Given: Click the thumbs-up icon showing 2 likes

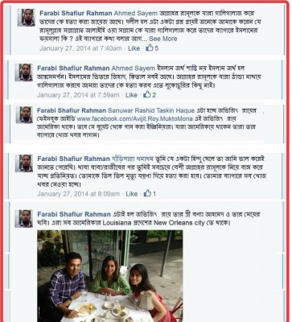Looking at the screenshot, I should pos(146,95).
